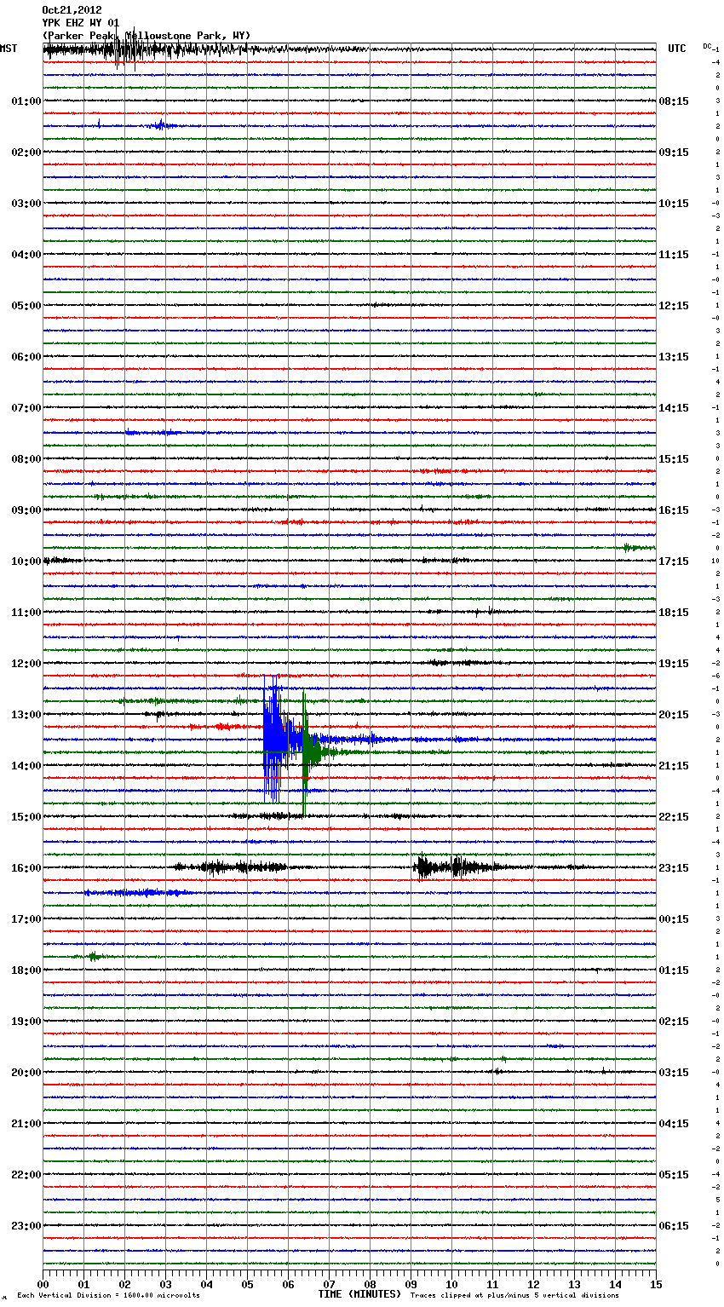The height and width of the screenshot is (1307, 724).
Task: Click the DC offset column header
Action: point(707,46)
